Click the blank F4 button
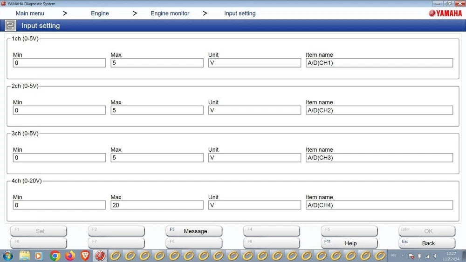Viewport: 466px width, 262px height. tap(271, 231)
